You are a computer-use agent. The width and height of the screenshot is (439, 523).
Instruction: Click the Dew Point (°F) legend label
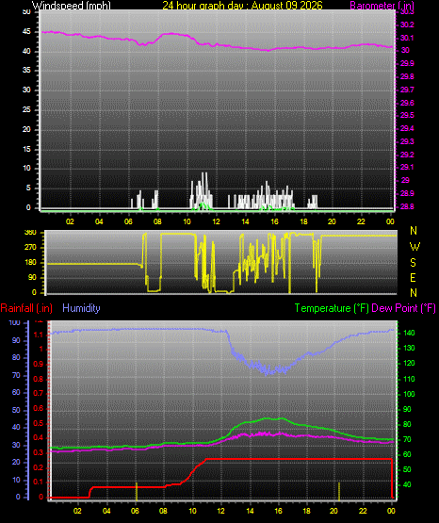tap(403, 308)
